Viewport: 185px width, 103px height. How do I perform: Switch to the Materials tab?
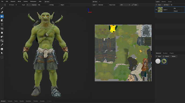(158, 53)
